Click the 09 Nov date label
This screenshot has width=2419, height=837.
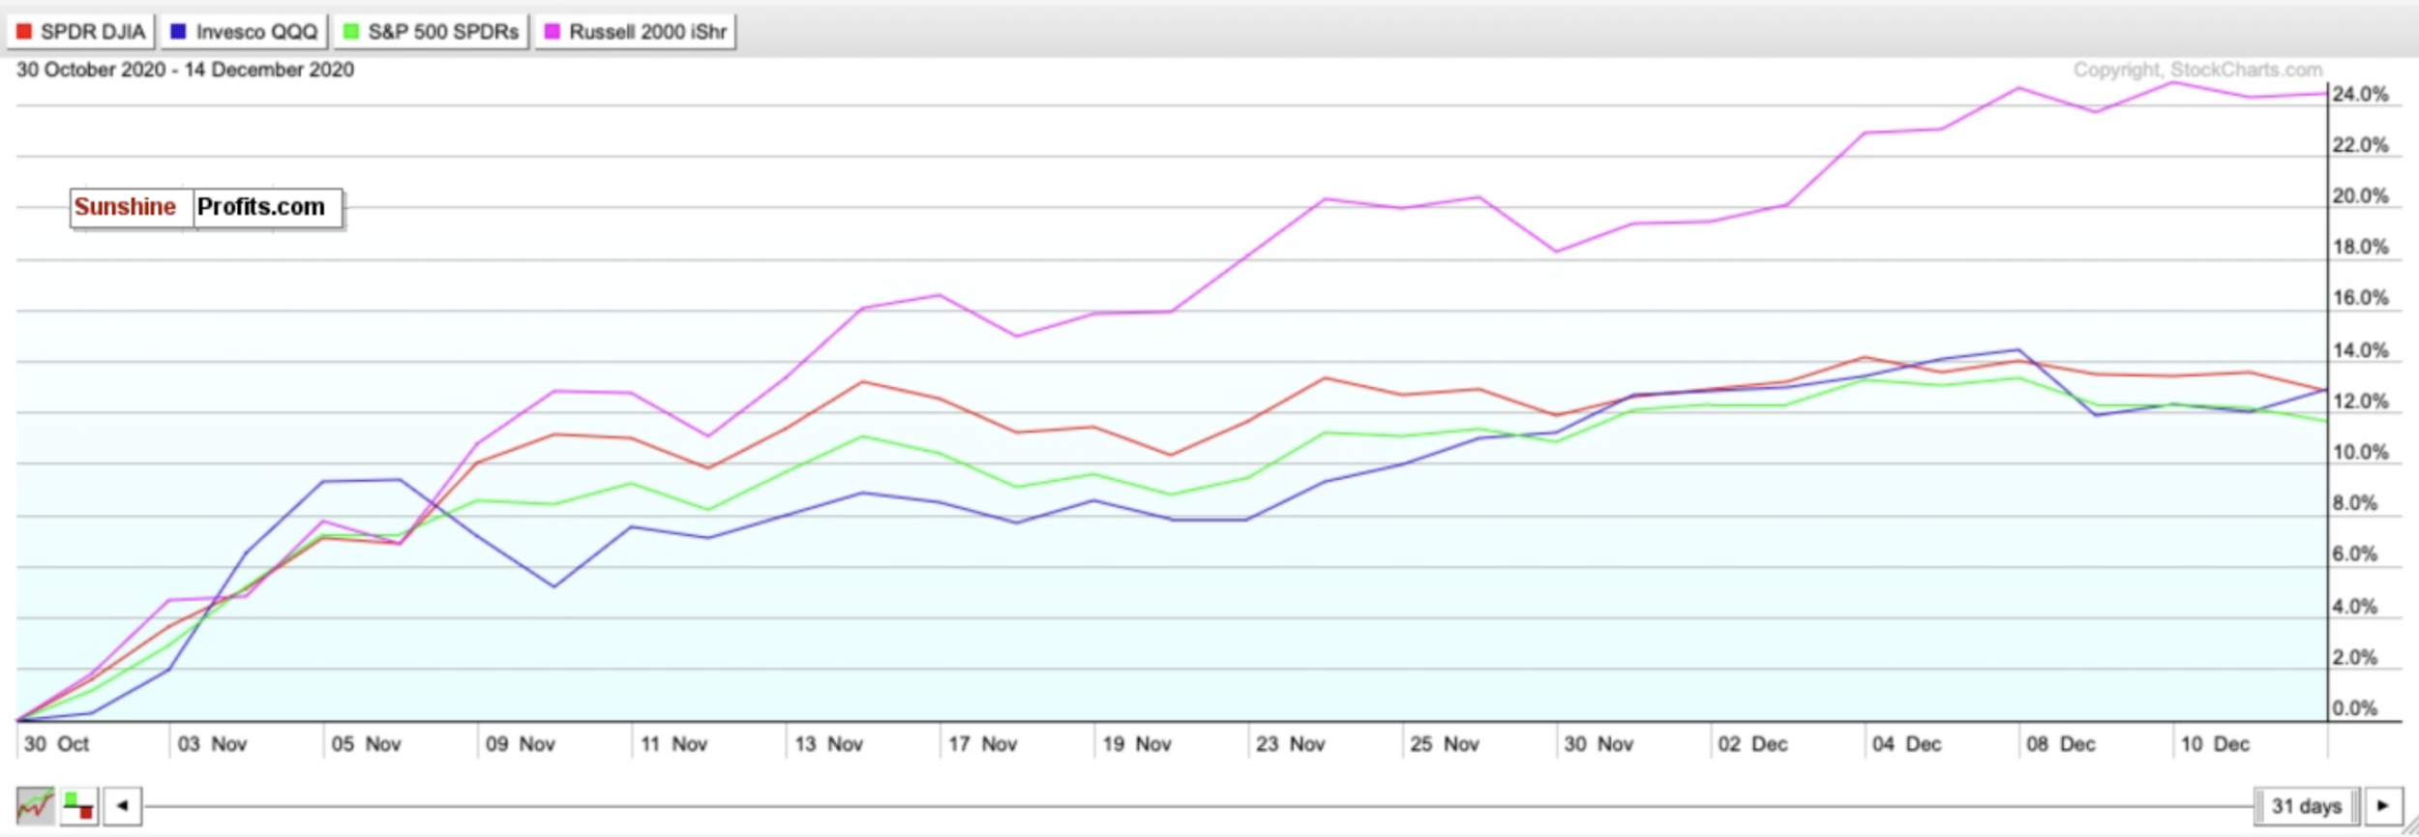tap(520, 744)
